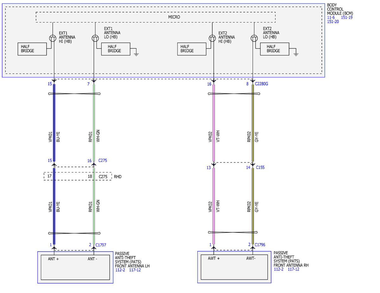Click the Front Antenna RH component title

[x=291, y=259]
